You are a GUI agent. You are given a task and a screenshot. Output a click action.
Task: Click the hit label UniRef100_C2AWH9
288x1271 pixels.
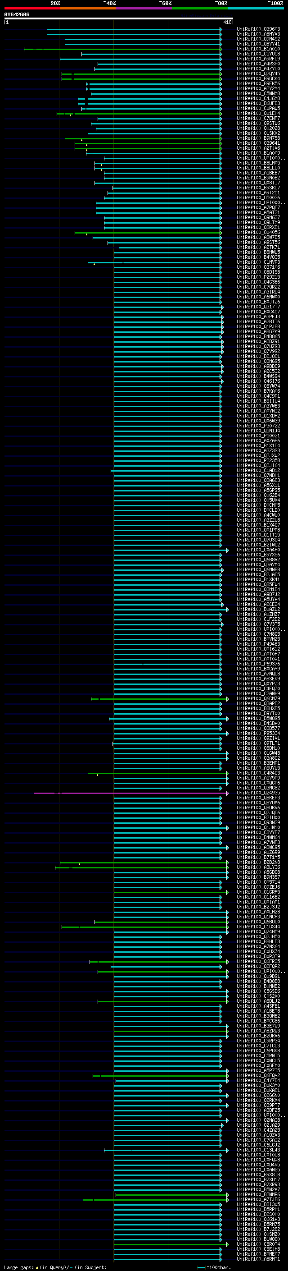[x=258, y=693]
